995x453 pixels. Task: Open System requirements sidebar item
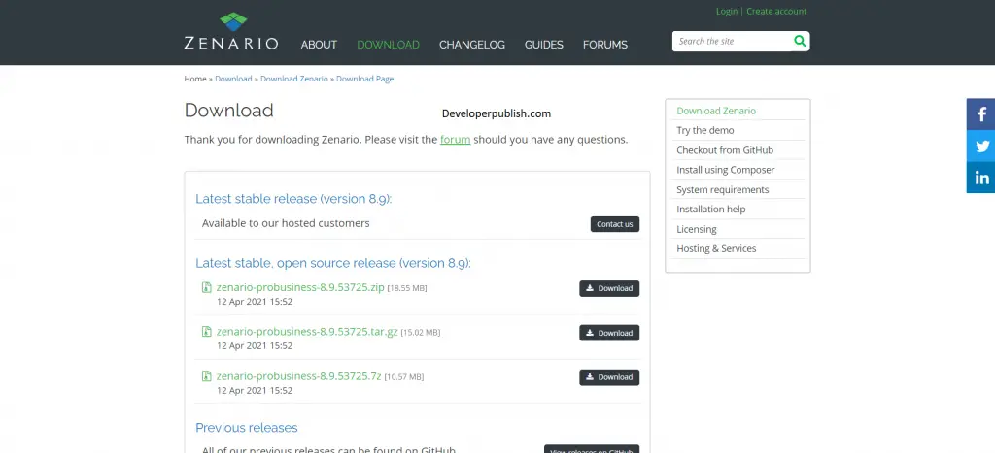[722, 189]
